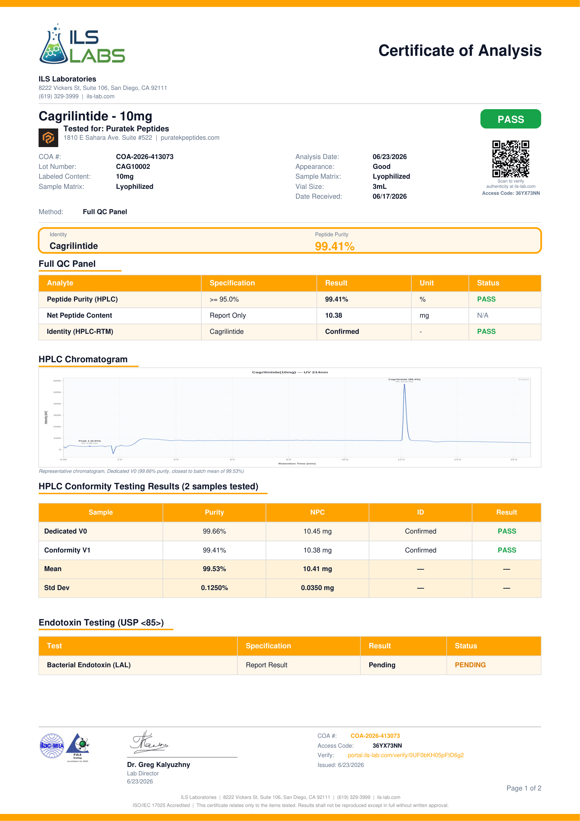Click the PJLA Testing accreditation badge
Screen dimensions: 580x821
coord(78,748)
